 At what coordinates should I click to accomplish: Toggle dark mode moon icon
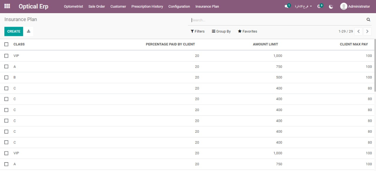[x=331, y=7]
